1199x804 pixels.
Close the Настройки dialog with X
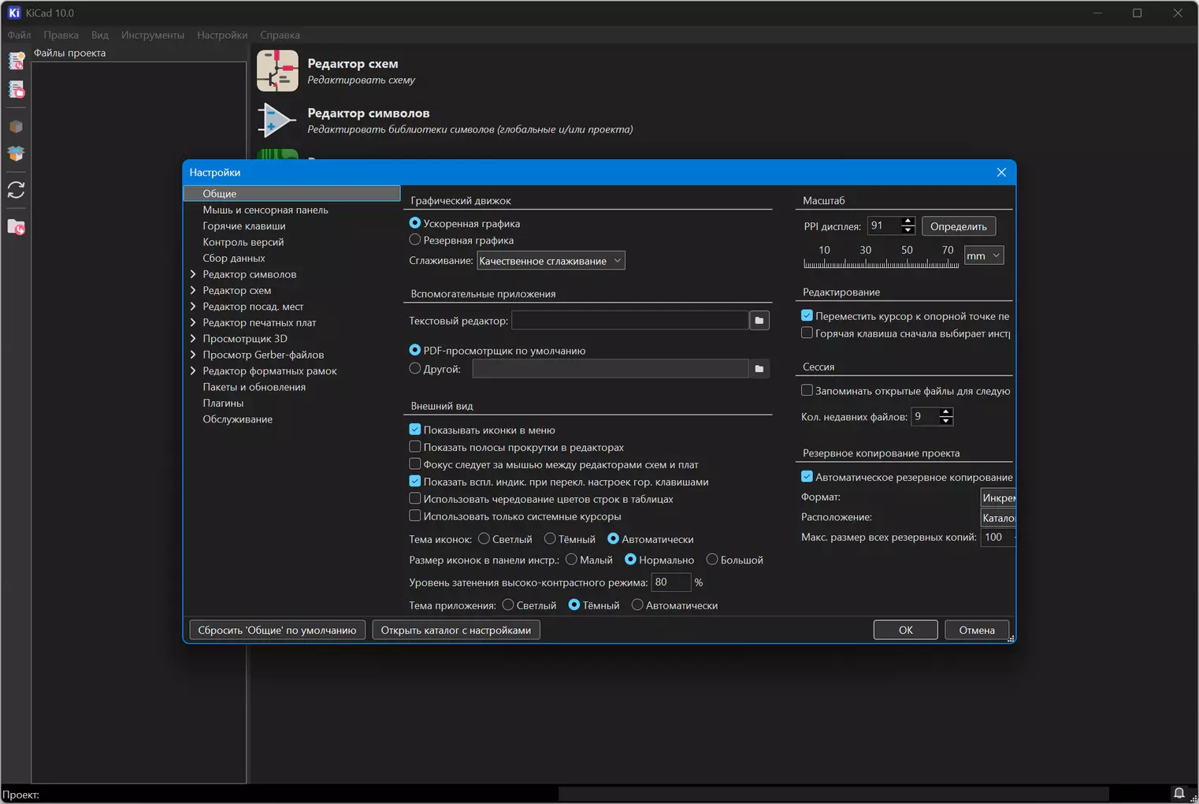(1001, 172)
